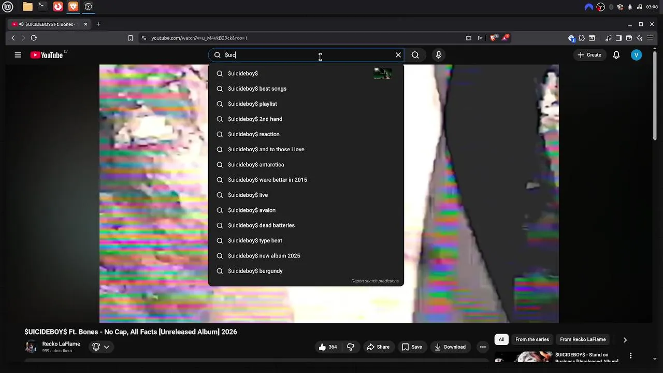Clear the search box with the X
The image size is (663, 373).
[x=398, y=55]
